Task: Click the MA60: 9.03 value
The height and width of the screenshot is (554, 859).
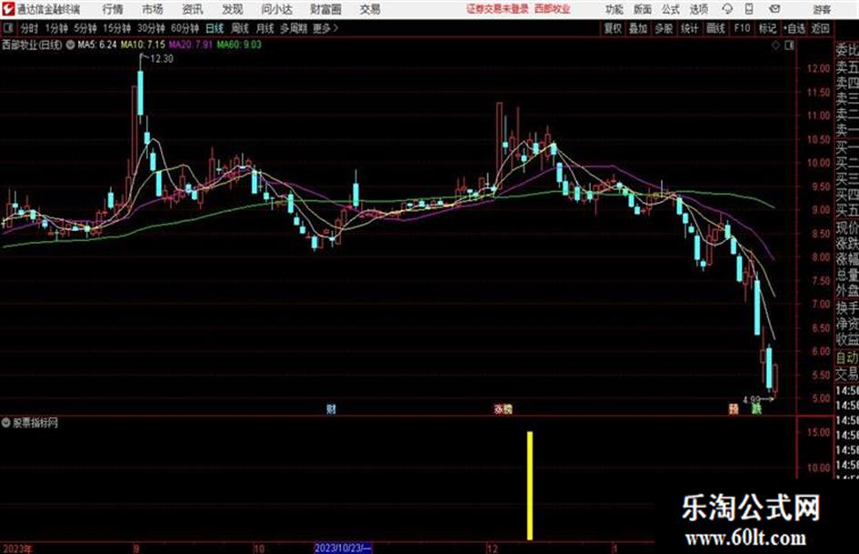Action: [x=239, y=45]
